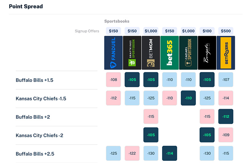The image size is (246, 163).
Task: Pick FanDuel -108 for Bills +1.5
Action: pos(113,80)
